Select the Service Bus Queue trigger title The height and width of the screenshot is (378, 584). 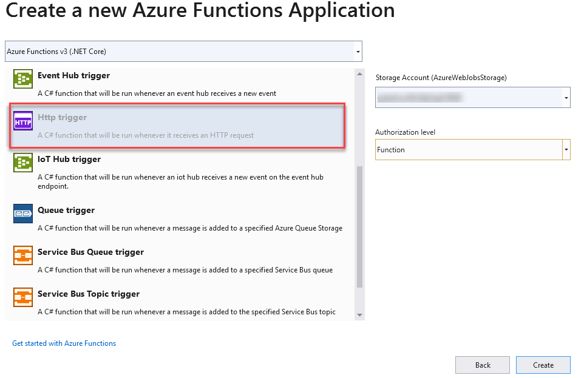[91, 252]
